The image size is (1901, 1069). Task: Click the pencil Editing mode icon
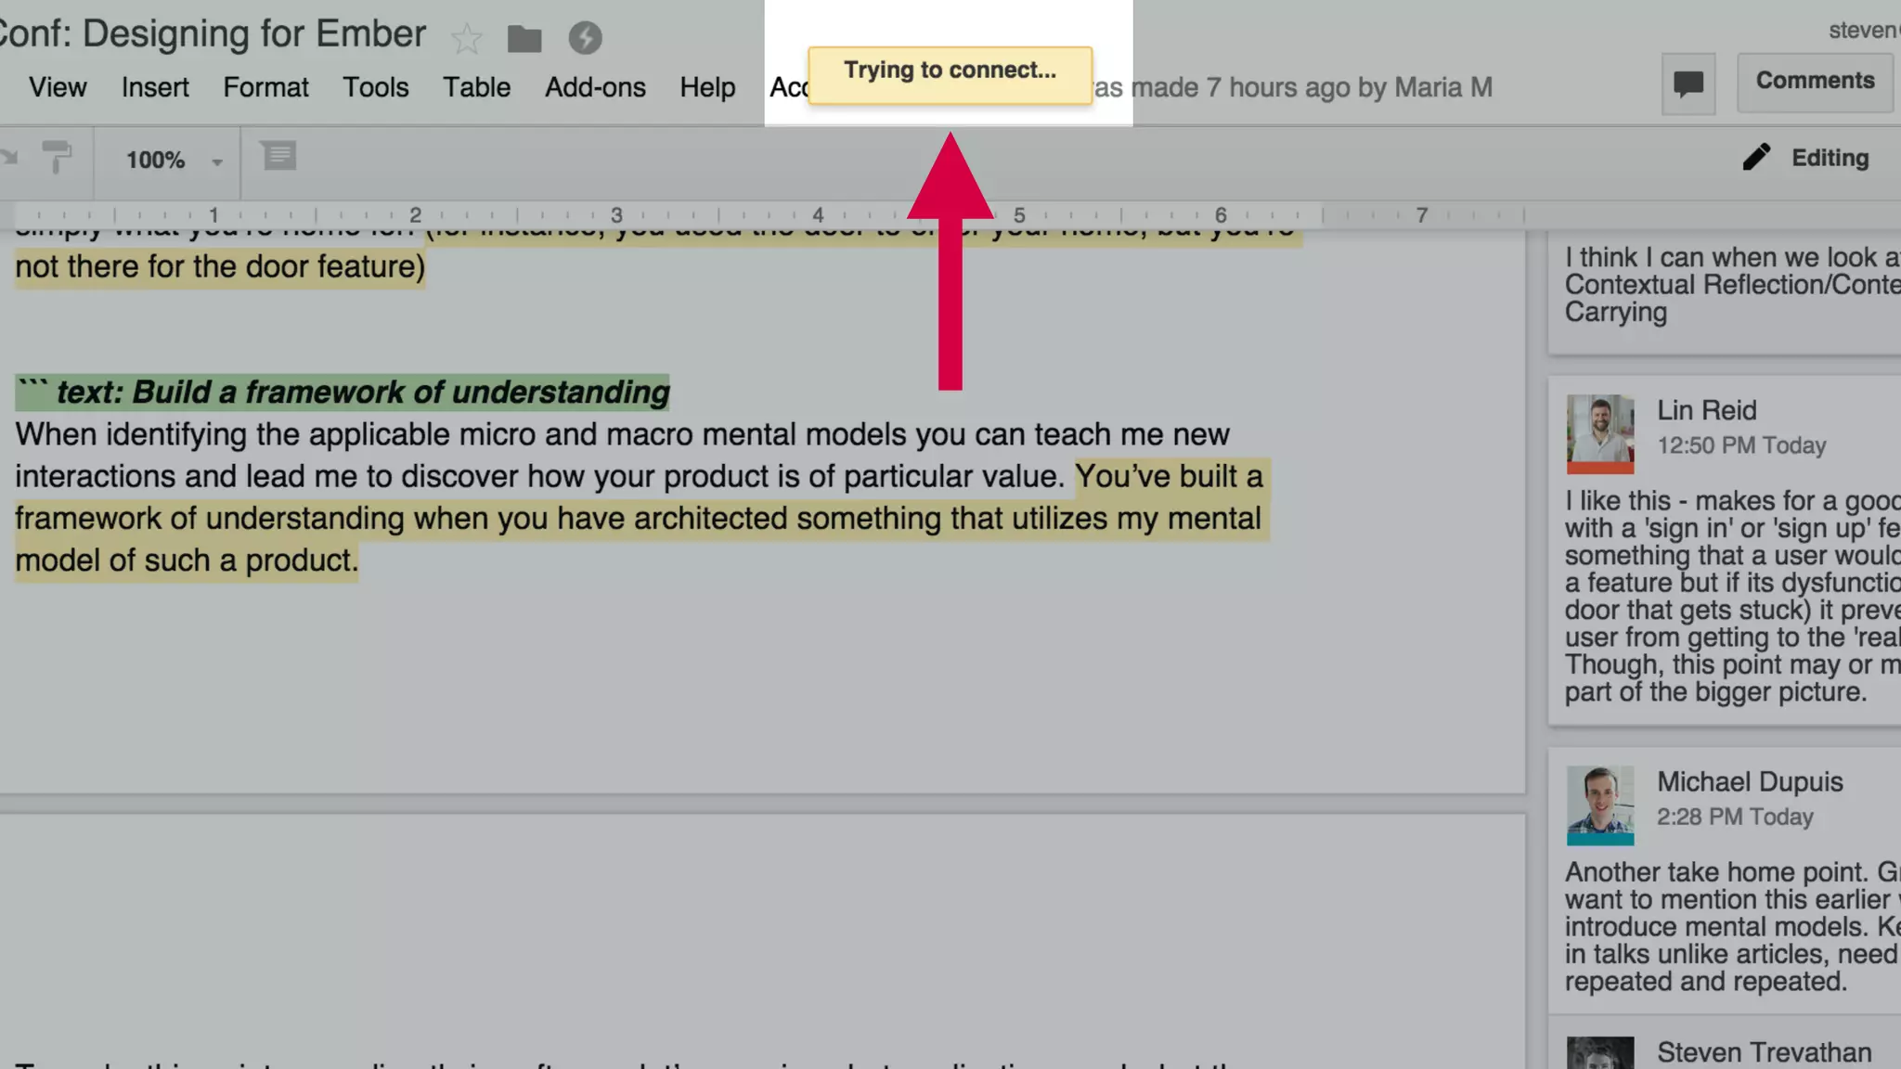1756,158
